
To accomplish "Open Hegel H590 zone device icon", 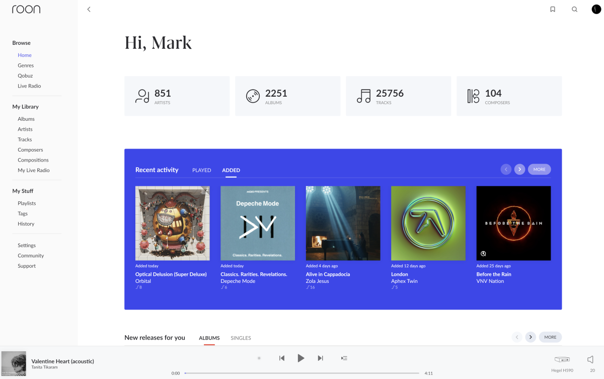I will click(x=562, y=359).
